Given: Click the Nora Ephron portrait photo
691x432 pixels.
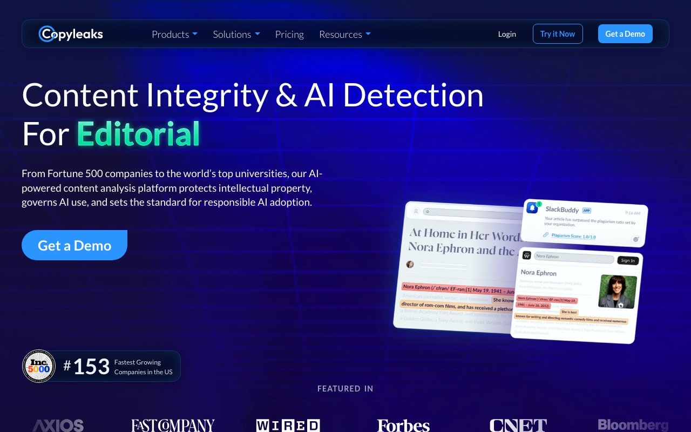Looking at the screenshot, I should (x=618, y=291).
